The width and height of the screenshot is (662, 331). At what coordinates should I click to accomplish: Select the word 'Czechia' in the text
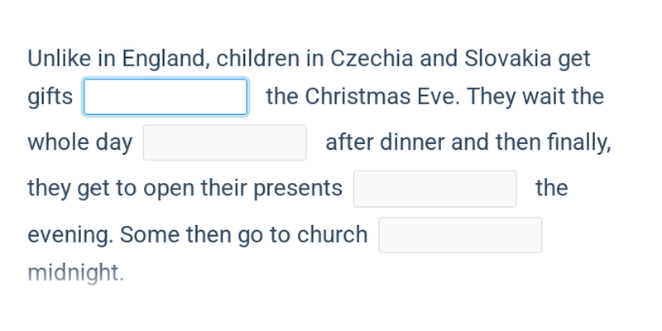coord(372,58)
